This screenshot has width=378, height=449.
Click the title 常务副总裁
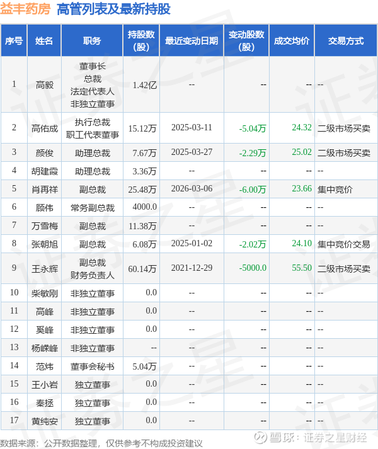(92, 208)
